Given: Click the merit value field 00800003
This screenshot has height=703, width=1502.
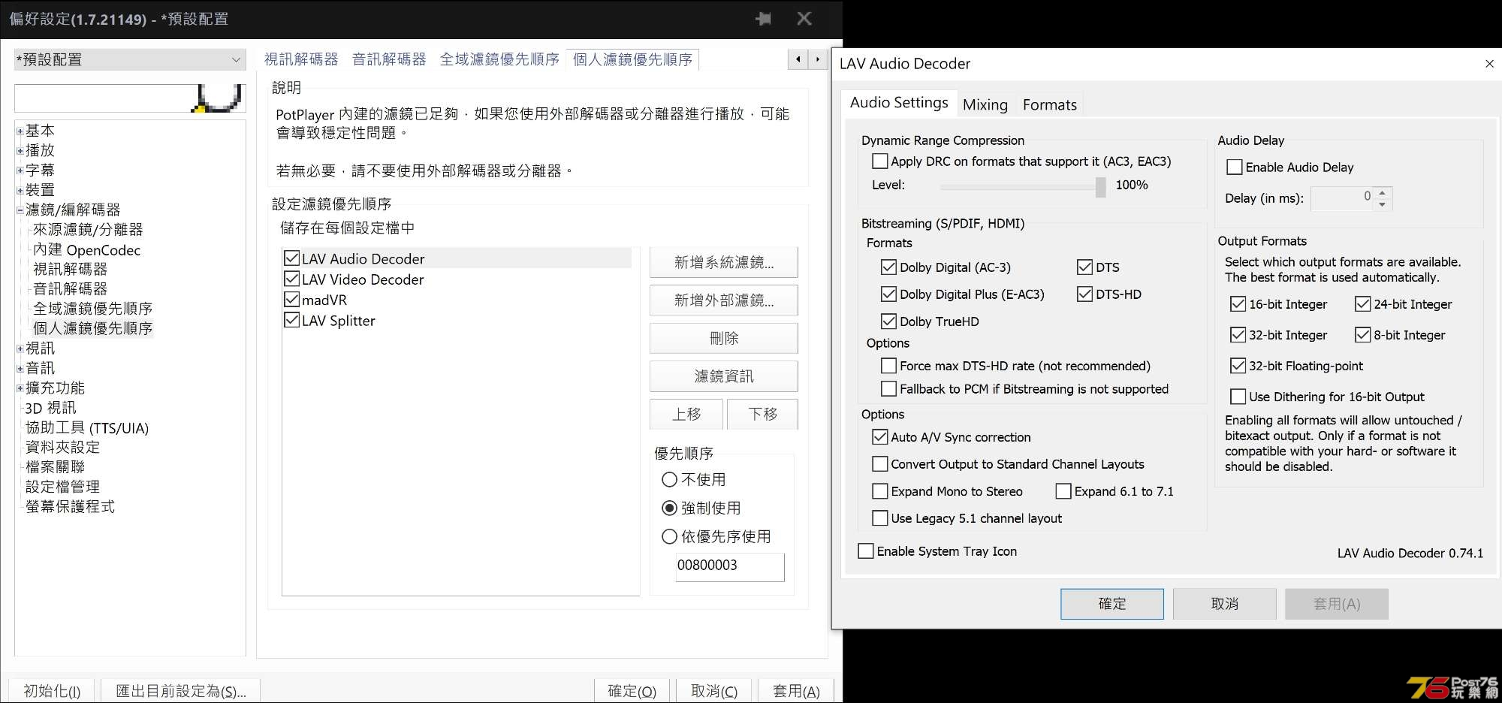Looking at the screenshot, I should pos(729,566).
